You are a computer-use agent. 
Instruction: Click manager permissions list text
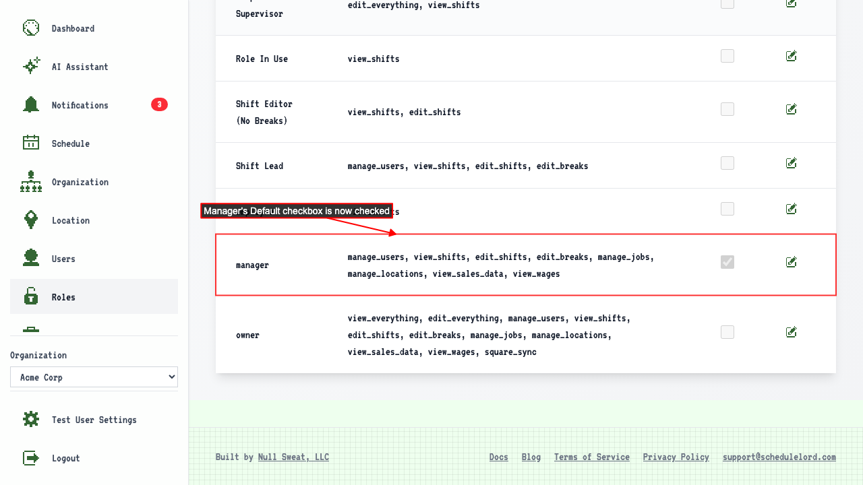[x=501, y=265]
